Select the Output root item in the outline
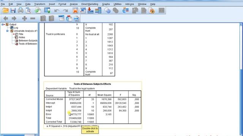The height and width of the screenshot is (136, 243). pos(13,24)
